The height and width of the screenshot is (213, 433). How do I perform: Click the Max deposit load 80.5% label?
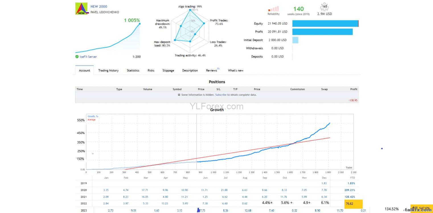[162, 44]
